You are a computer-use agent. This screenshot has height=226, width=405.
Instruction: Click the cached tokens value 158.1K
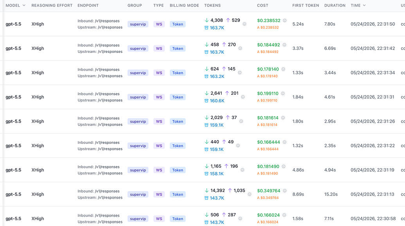click(217, 174)
